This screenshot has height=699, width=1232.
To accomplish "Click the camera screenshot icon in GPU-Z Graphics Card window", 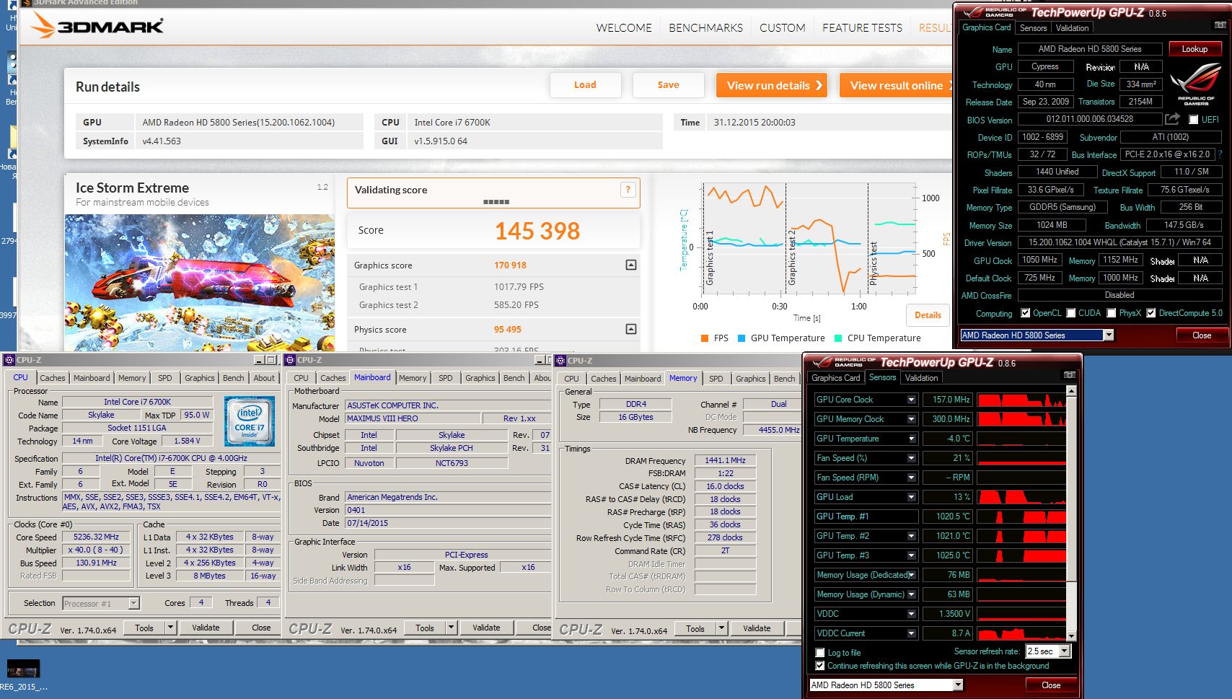I will coord(1220,25).
